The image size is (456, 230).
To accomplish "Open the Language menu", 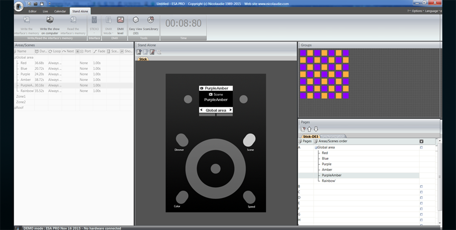I will coord(432,11).
